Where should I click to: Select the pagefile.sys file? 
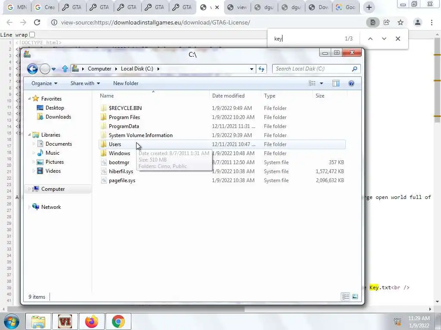222,180
